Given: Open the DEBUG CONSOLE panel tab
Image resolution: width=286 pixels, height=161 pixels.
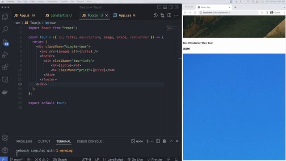Looking at the screenshot, I should (x=89, y=141).
